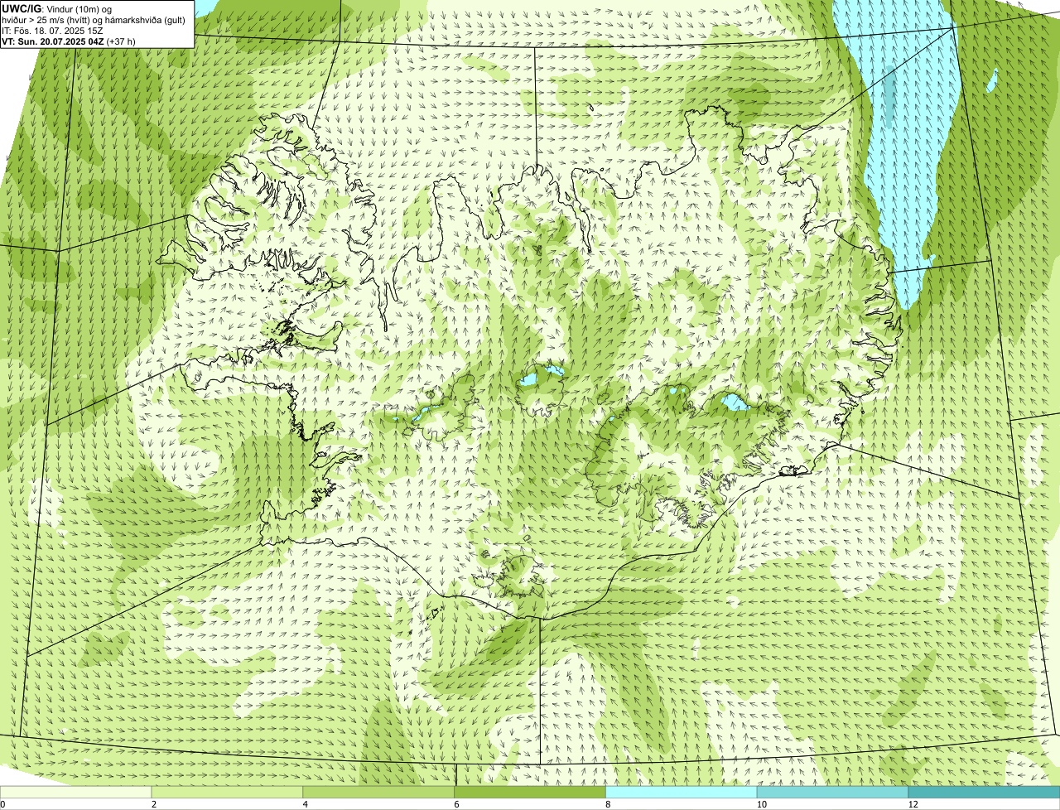Click the "UWC/IG: Vindur (10m) og" title line
The width and height of the screenshot is (1060, 810).
pos(57,9)
